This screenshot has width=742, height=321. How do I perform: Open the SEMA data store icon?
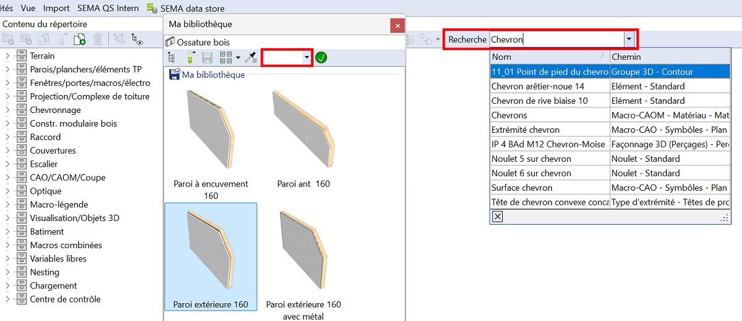click(151, 9)
